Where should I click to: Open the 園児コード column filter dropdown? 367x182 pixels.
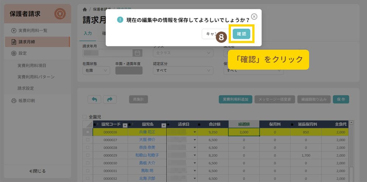pos(125,125)
